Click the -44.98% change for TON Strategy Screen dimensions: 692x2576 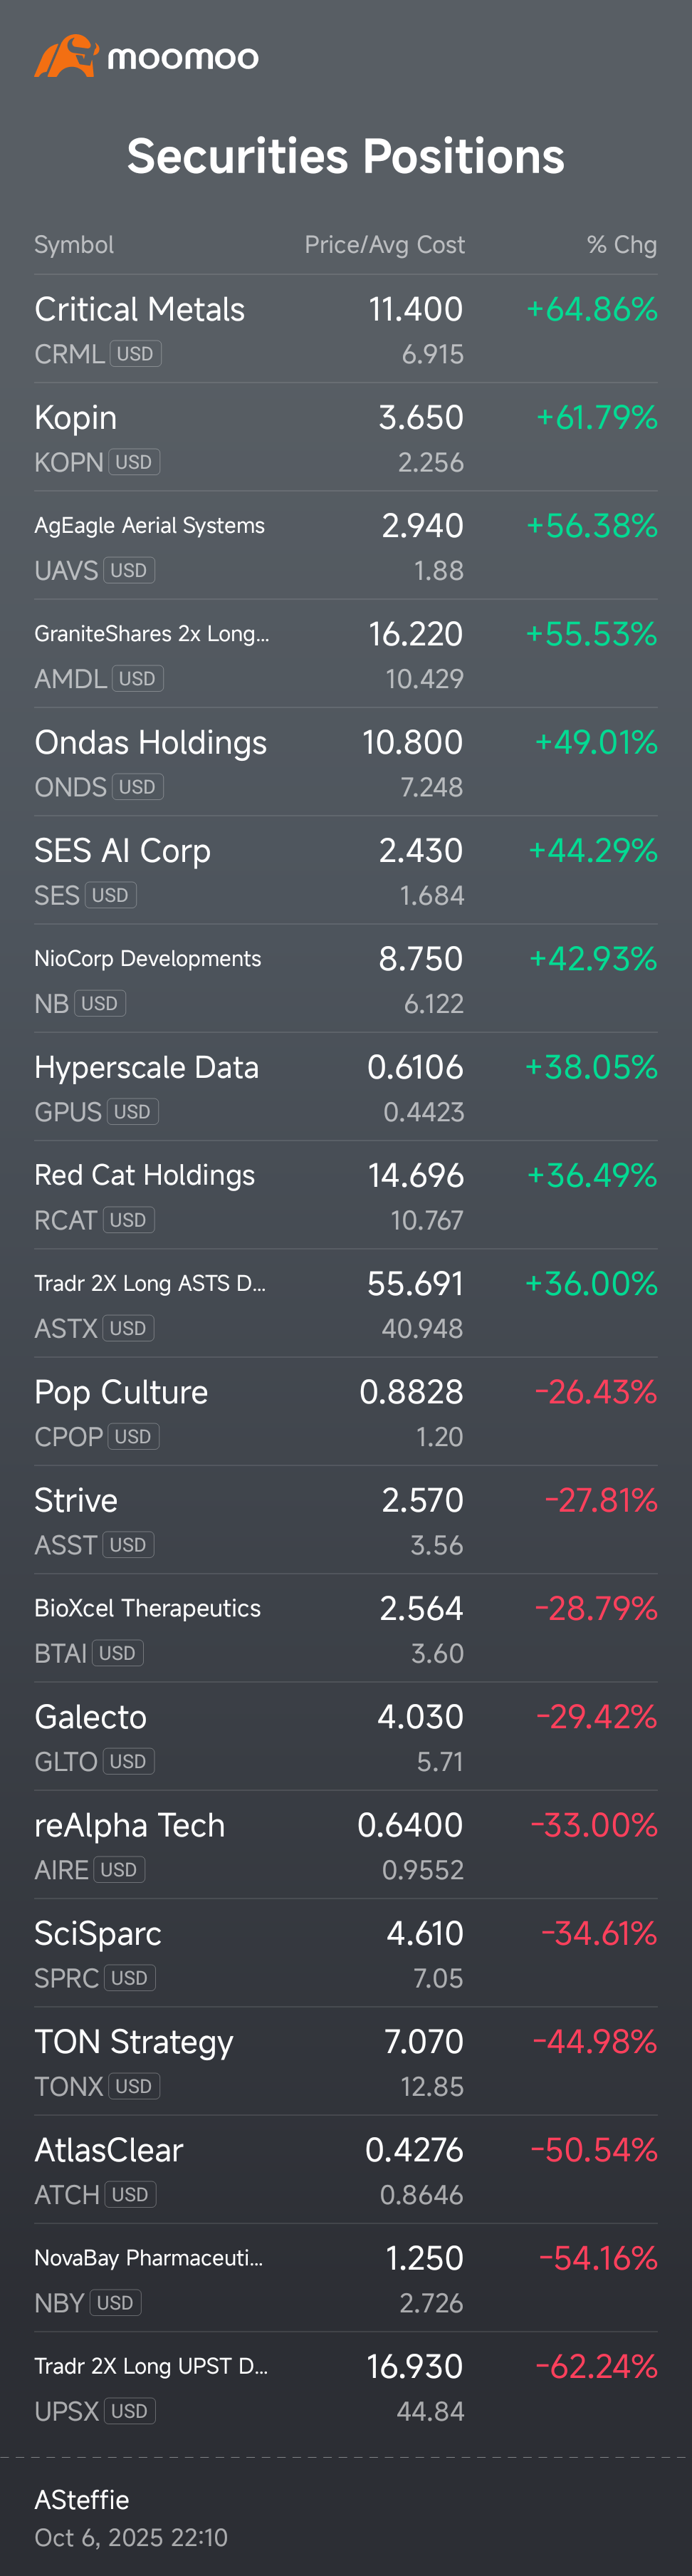pyautogui.click(x=594, y=2041)
